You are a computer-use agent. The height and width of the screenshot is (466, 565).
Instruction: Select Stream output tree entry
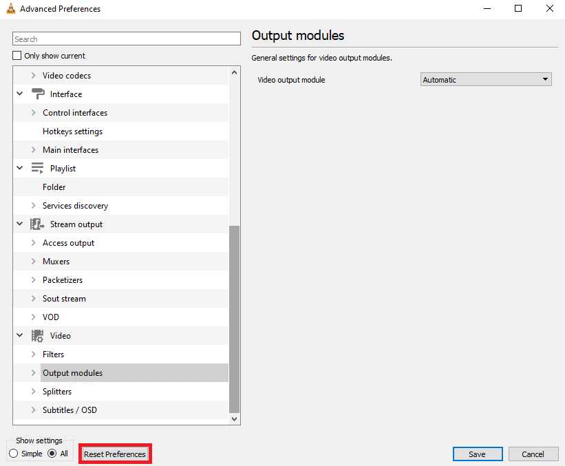tap(76, 224)
